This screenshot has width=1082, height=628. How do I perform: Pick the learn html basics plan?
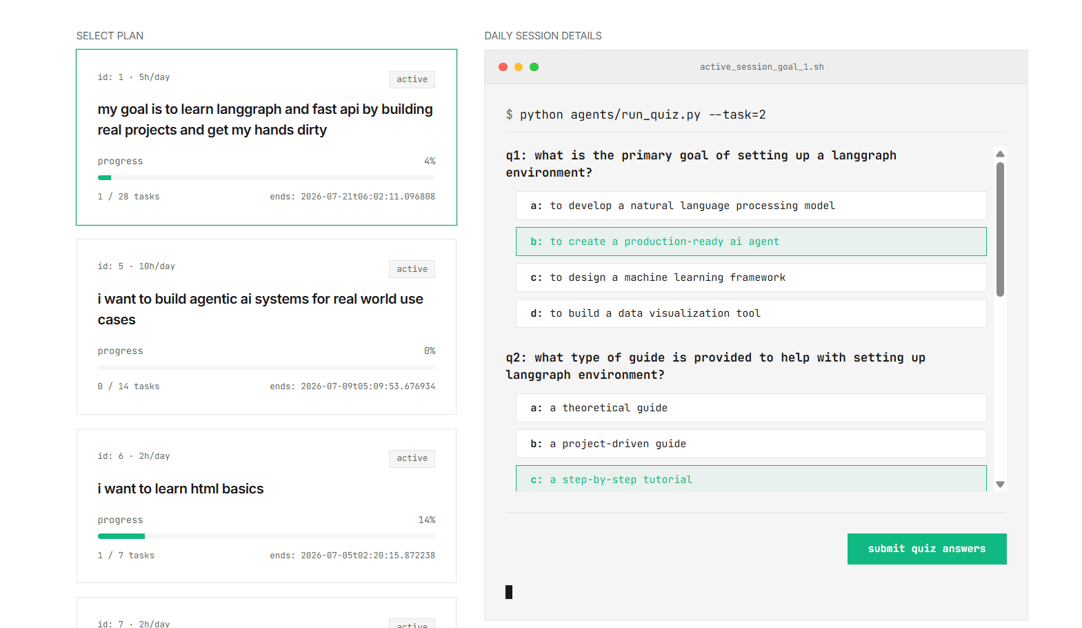coord(266,506)
